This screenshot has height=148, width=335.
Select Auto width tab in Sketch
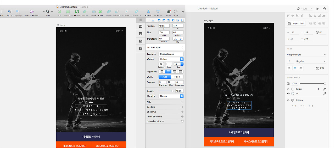pyautogui.click(x=165, y=77)
